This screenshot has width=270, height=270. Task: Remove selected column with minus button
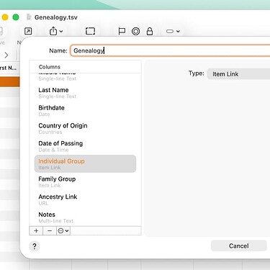pyautogui.click(x=50, y=230)
